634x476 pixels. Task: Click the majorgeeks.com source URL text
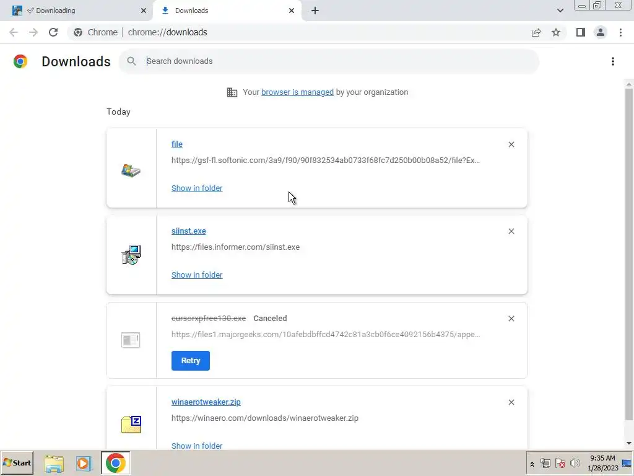(x=326, y=334)
